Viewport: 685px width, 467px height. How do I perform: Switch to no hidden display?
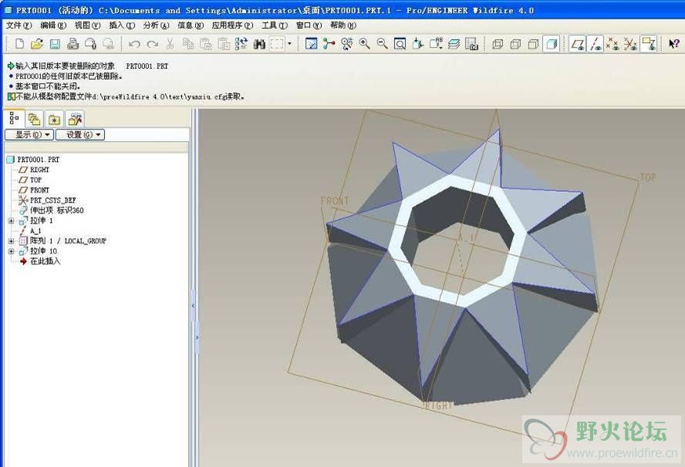point(533,44)
